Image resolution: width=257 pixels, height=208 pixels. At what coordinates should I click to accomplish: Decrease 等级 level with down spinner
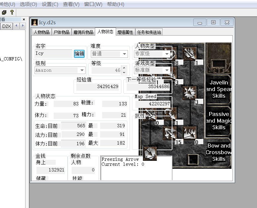124,72
